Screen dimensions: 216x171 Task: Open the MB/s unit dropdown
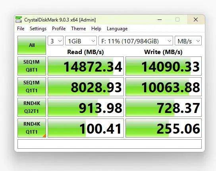(188, 41)
